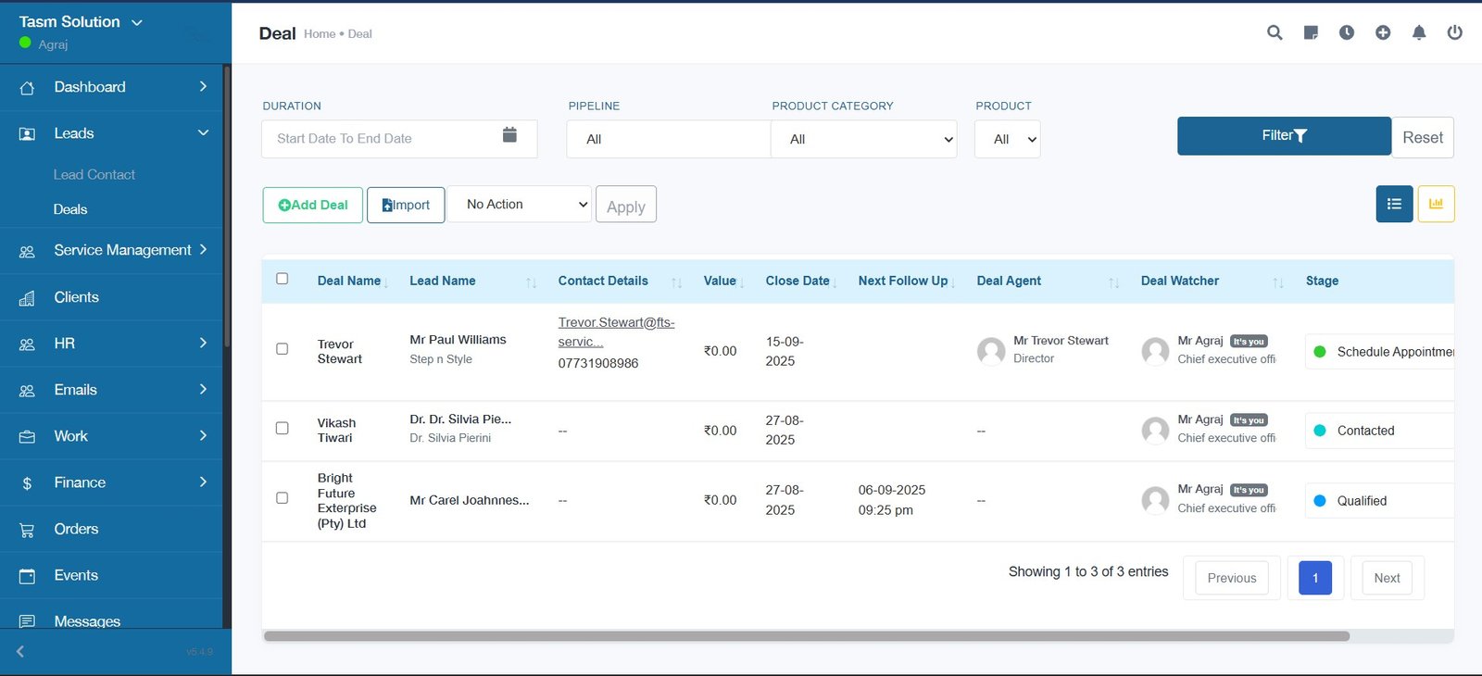1482x676 pixels.
Task: Open the No Action bulk dropdown
Action: click(x=526, y=205)
